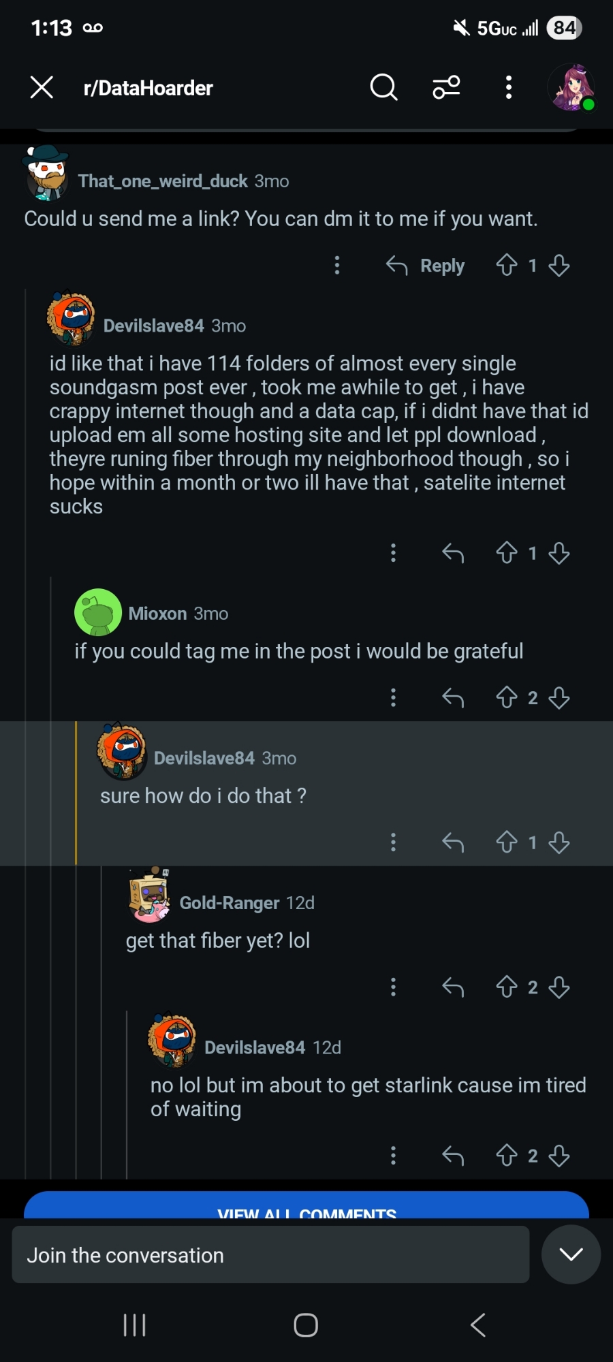Screen dimensions: 613x1362
Task: Upvote Mioxon's comment
Action: tap(507, 697)
